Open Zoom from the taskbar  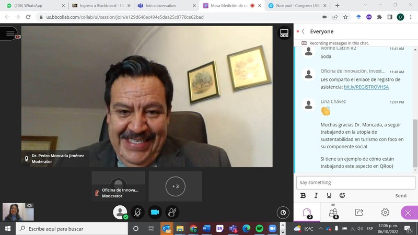(272, 229)
